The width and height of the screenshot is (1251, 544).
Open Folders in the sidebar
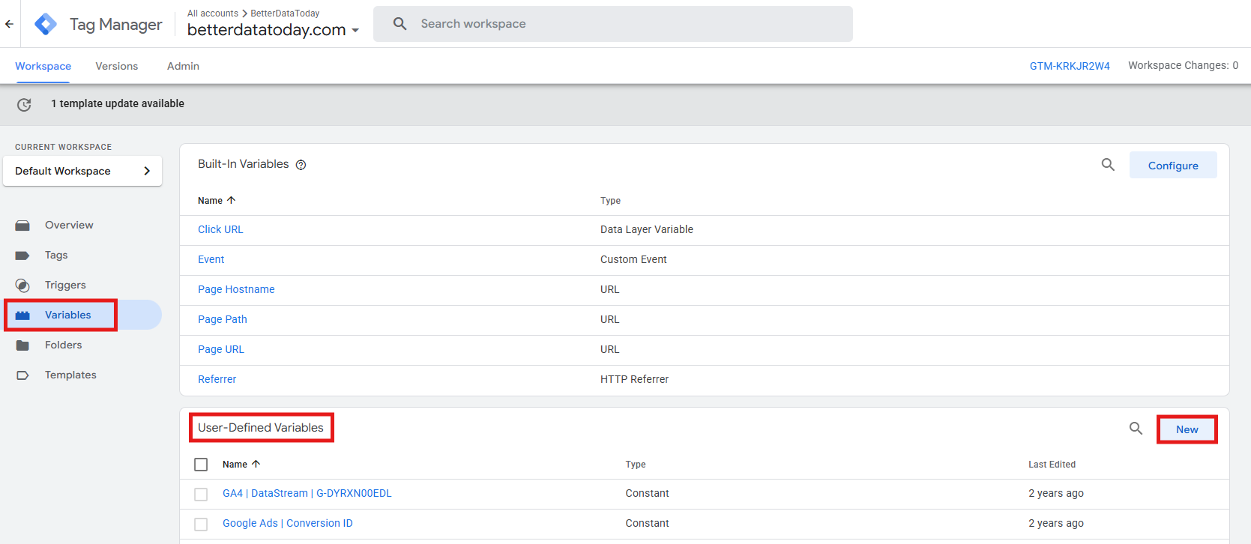pos(64,345)
